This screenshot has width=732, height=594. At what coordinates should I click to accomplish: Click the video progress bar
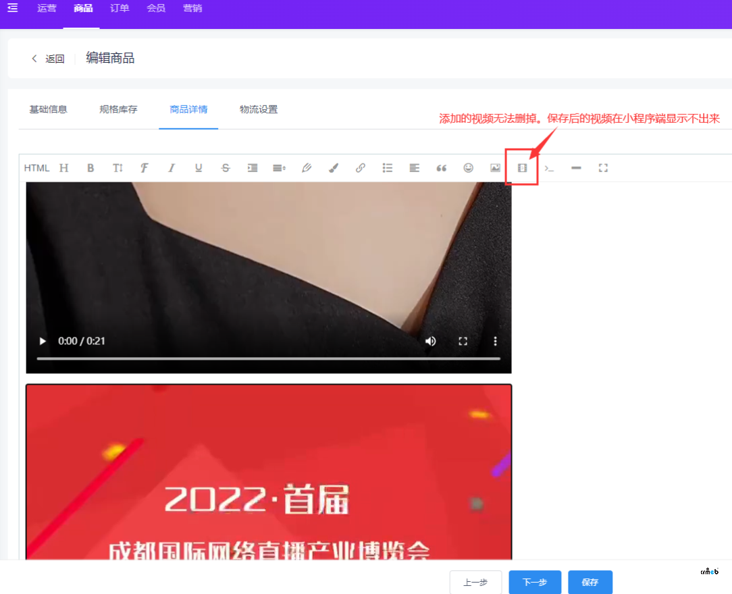tap(268, 358)
